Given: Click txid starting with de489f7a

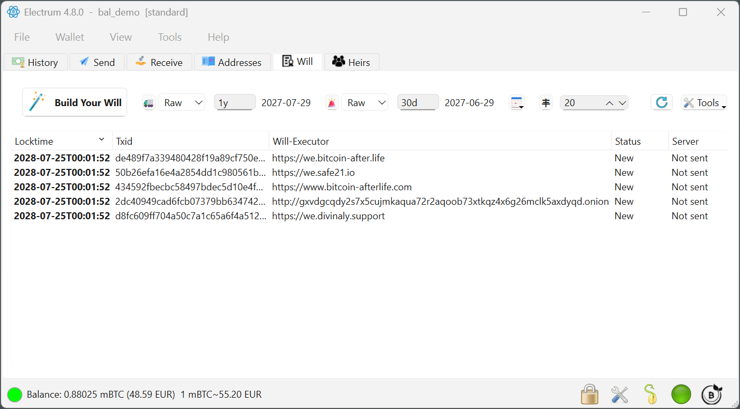Looking at the screenshot, I should (x=190, y=158).
